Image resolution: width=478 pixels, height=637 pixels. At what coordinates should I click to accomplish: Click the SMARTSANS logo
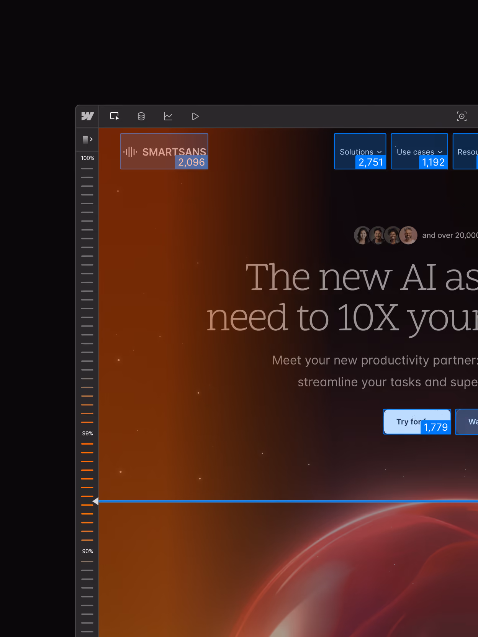click(x=164, y=151)
